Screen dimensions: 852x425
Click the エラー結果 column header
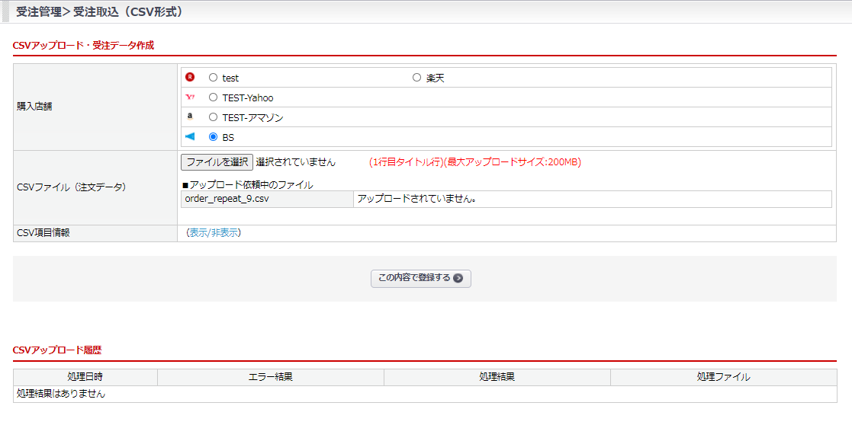[x=270, y=377]
